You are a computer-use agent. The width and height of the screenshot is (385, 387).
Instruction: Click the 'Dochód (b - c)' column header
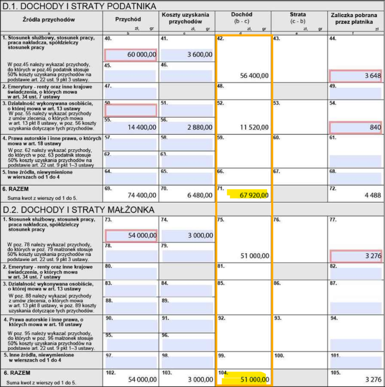[242, 18]
